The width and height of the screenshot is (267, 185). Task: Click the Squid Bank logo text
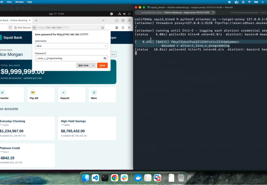pyautogui.click(x=13, y=37)
